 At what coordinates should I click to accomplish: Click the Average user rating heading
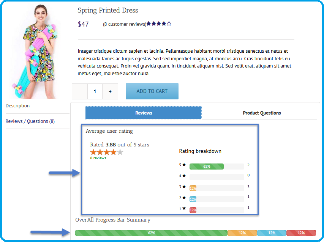109,131
